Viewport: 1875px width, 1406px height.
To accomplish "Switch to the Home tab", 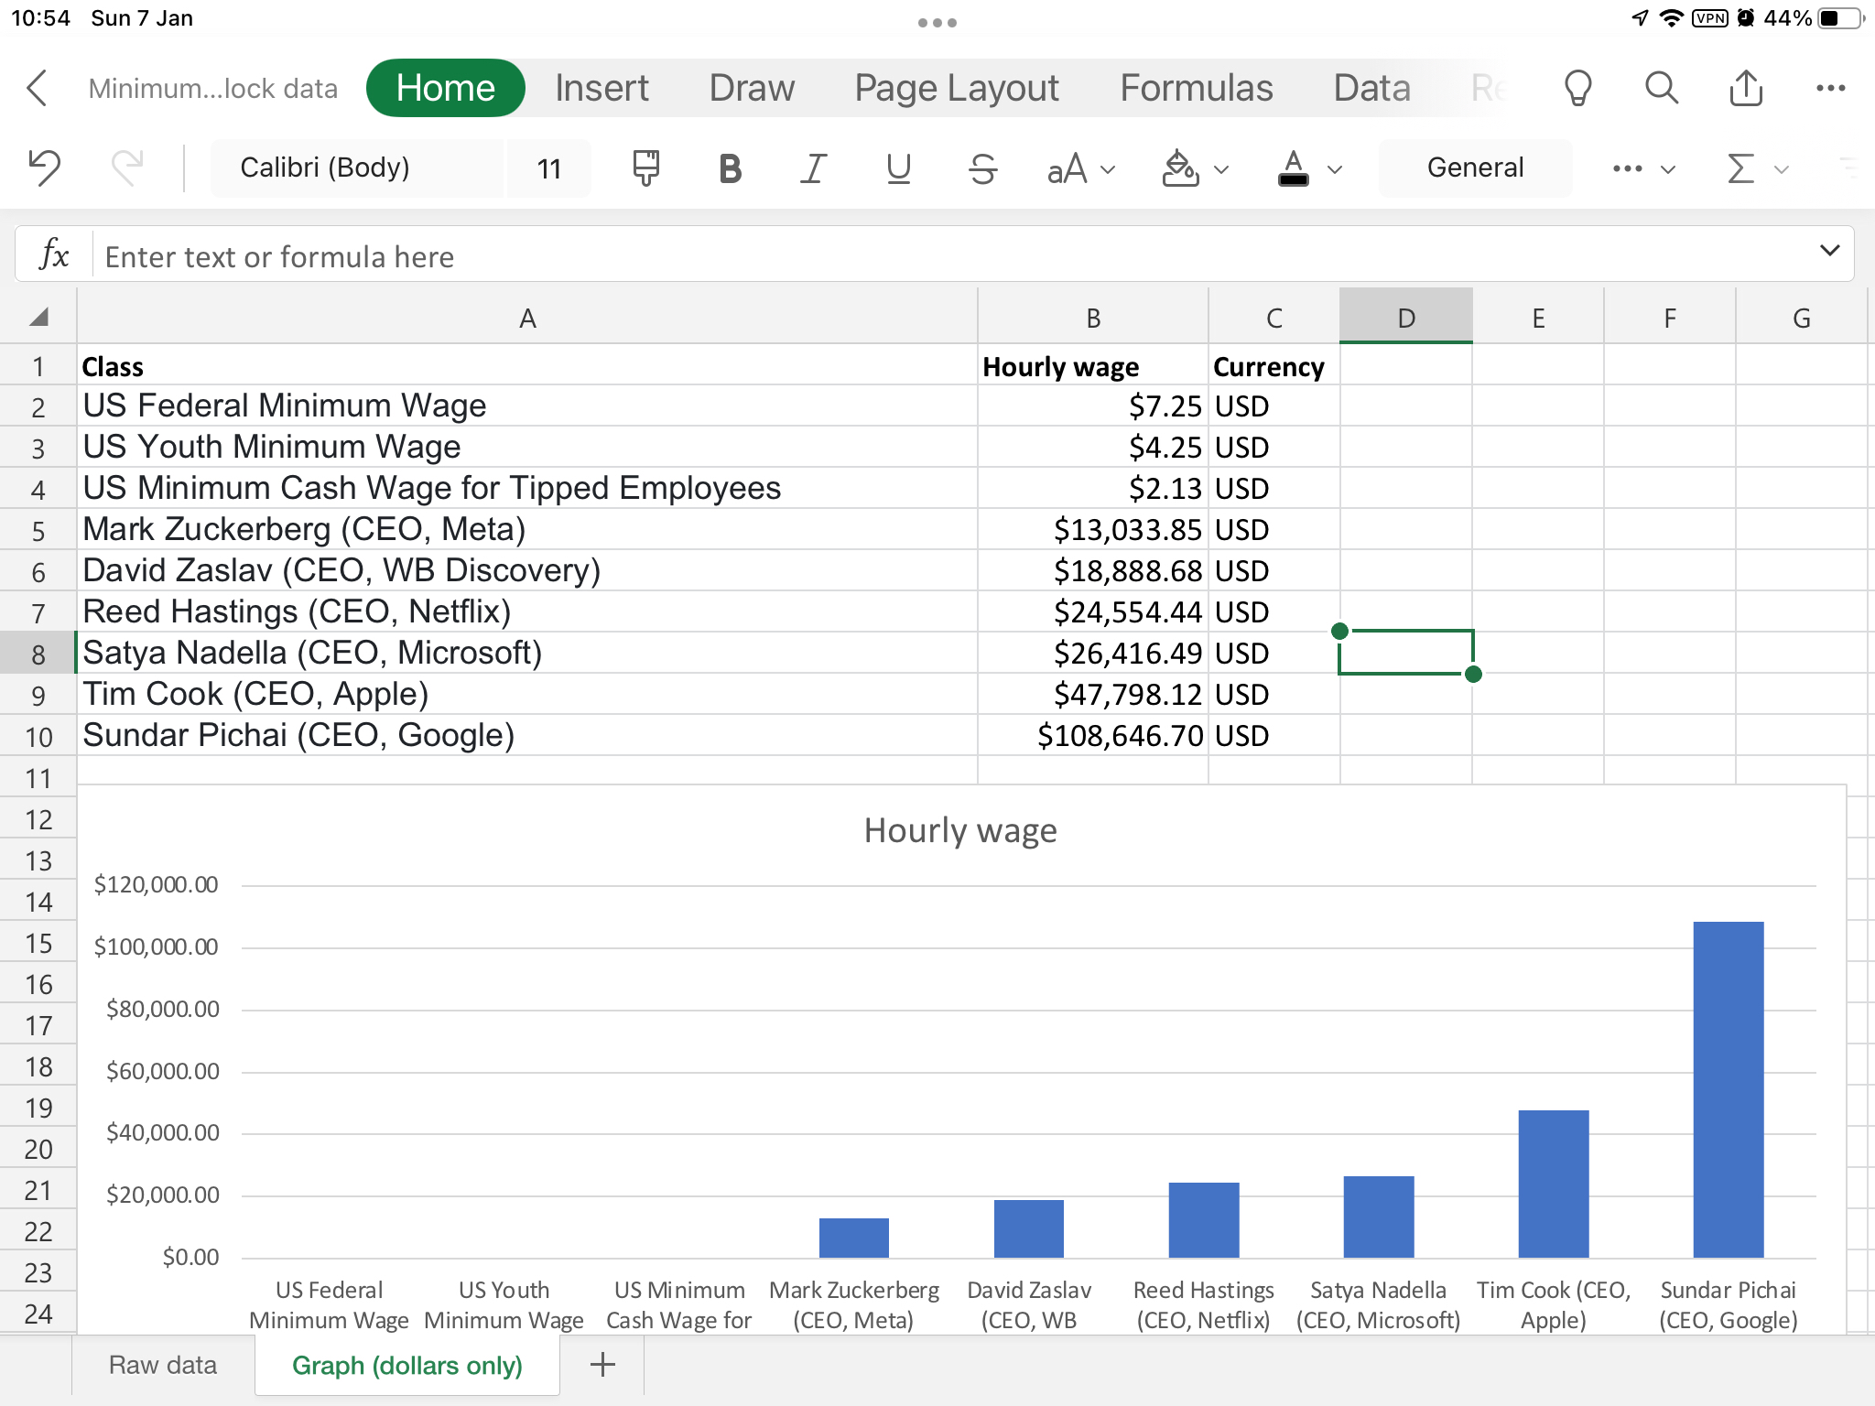I will click(445, 88).
